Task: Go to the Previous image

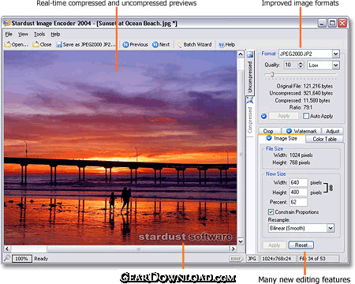Action: coord(135,45)
